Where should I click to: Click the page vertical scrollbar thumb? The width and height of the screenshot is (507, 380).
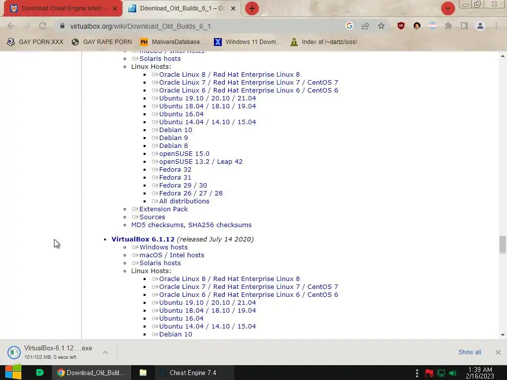(x=503, y=244)
